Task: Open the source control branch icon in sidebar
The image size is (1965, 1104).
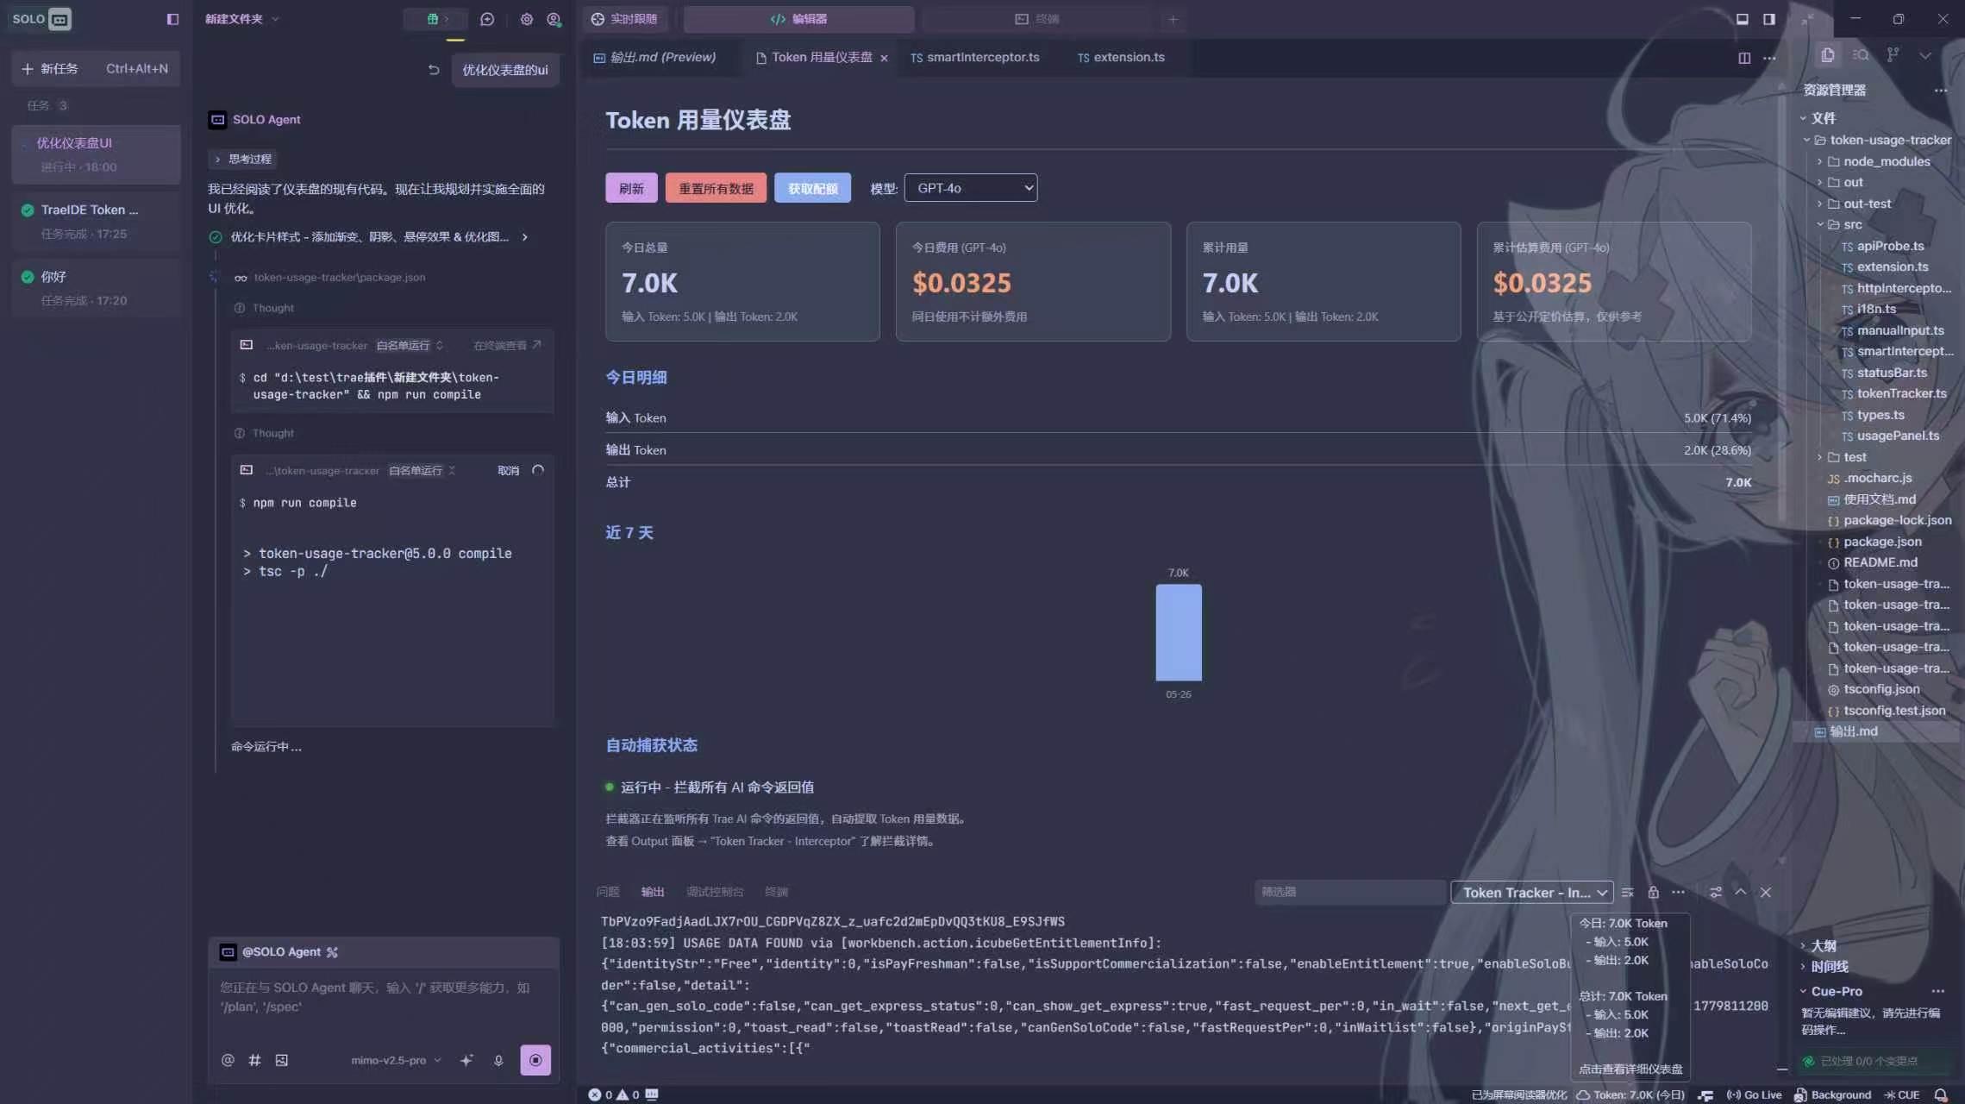Action: click(1893, 55)
